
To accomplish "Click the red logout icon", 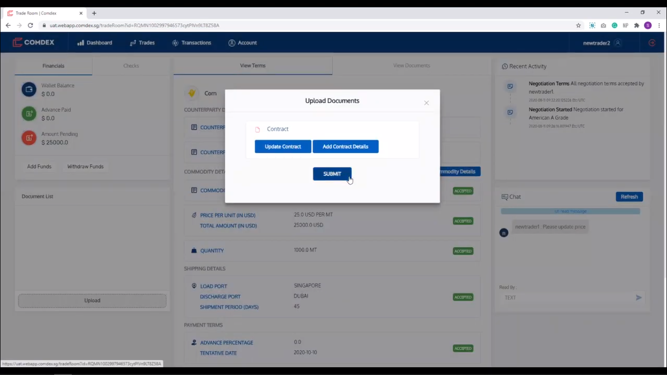I will 652,43.
